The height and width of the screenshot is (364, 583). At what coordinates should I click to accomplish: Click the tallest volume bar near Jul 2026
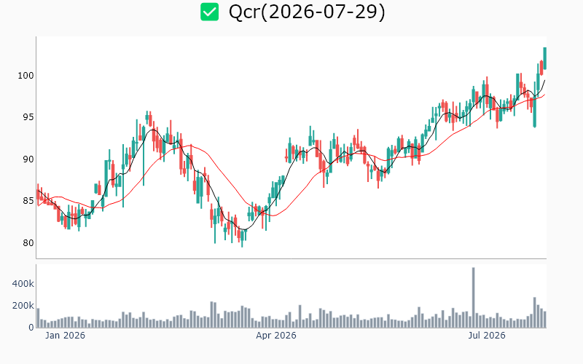click(473, 298)
